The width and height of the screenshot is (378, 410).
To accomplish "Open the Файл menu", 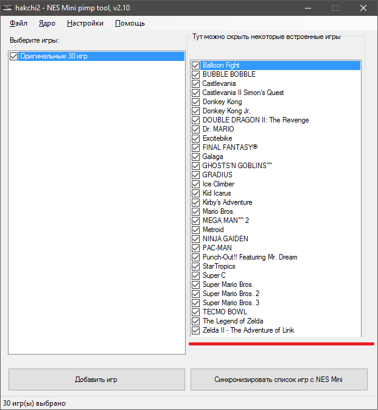I will point(18,23).
